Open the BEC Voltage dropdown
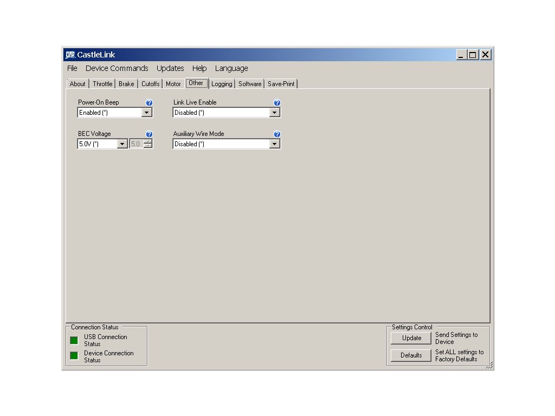The width and height of the screenshot is (555, 416). point(122,144)
